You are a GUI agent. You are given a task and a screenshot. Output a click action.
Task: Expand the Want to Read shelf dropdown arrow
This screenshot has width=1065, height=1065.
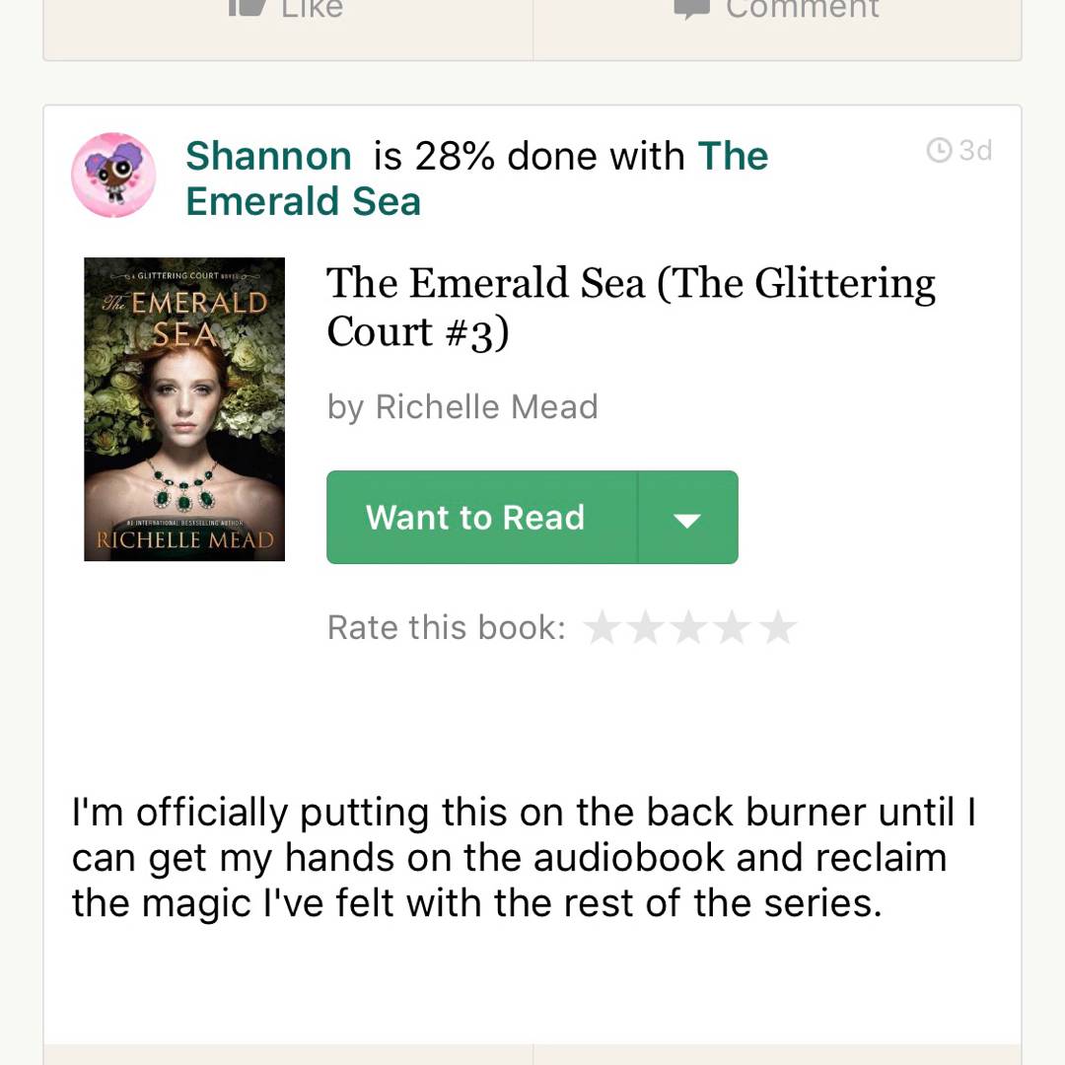point(687,518)
